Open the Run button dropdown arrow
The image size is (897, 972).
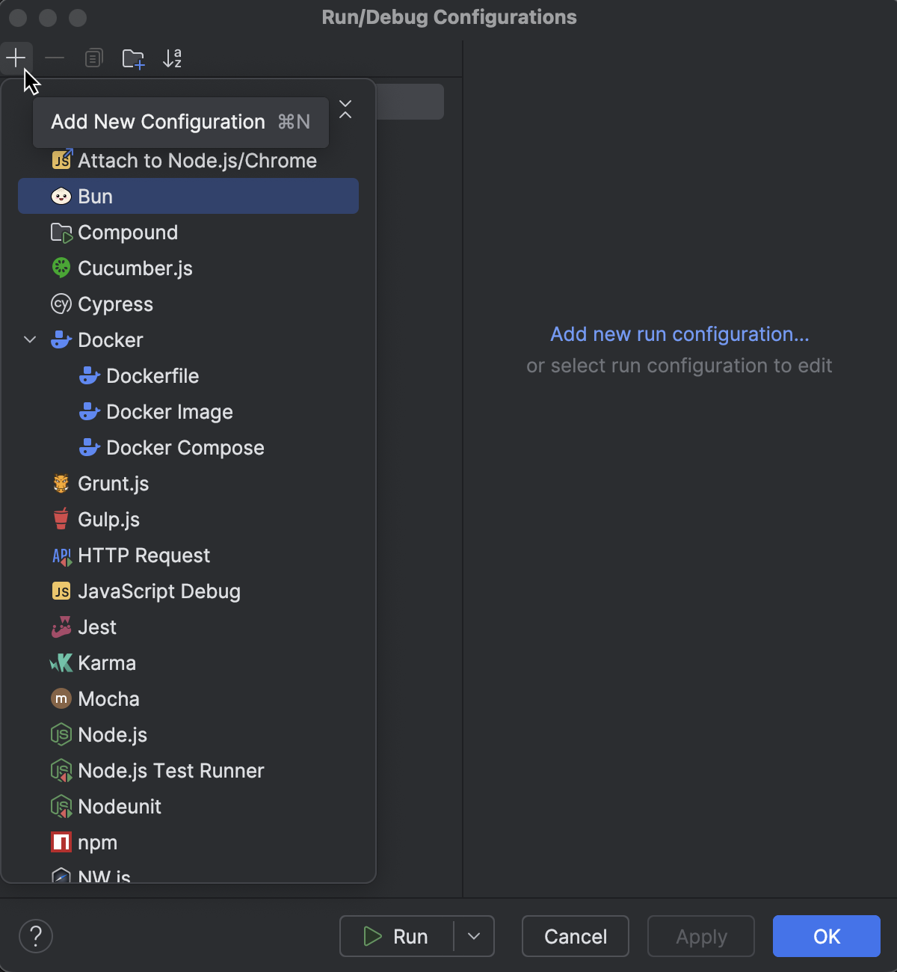click(x=474, y=936)
